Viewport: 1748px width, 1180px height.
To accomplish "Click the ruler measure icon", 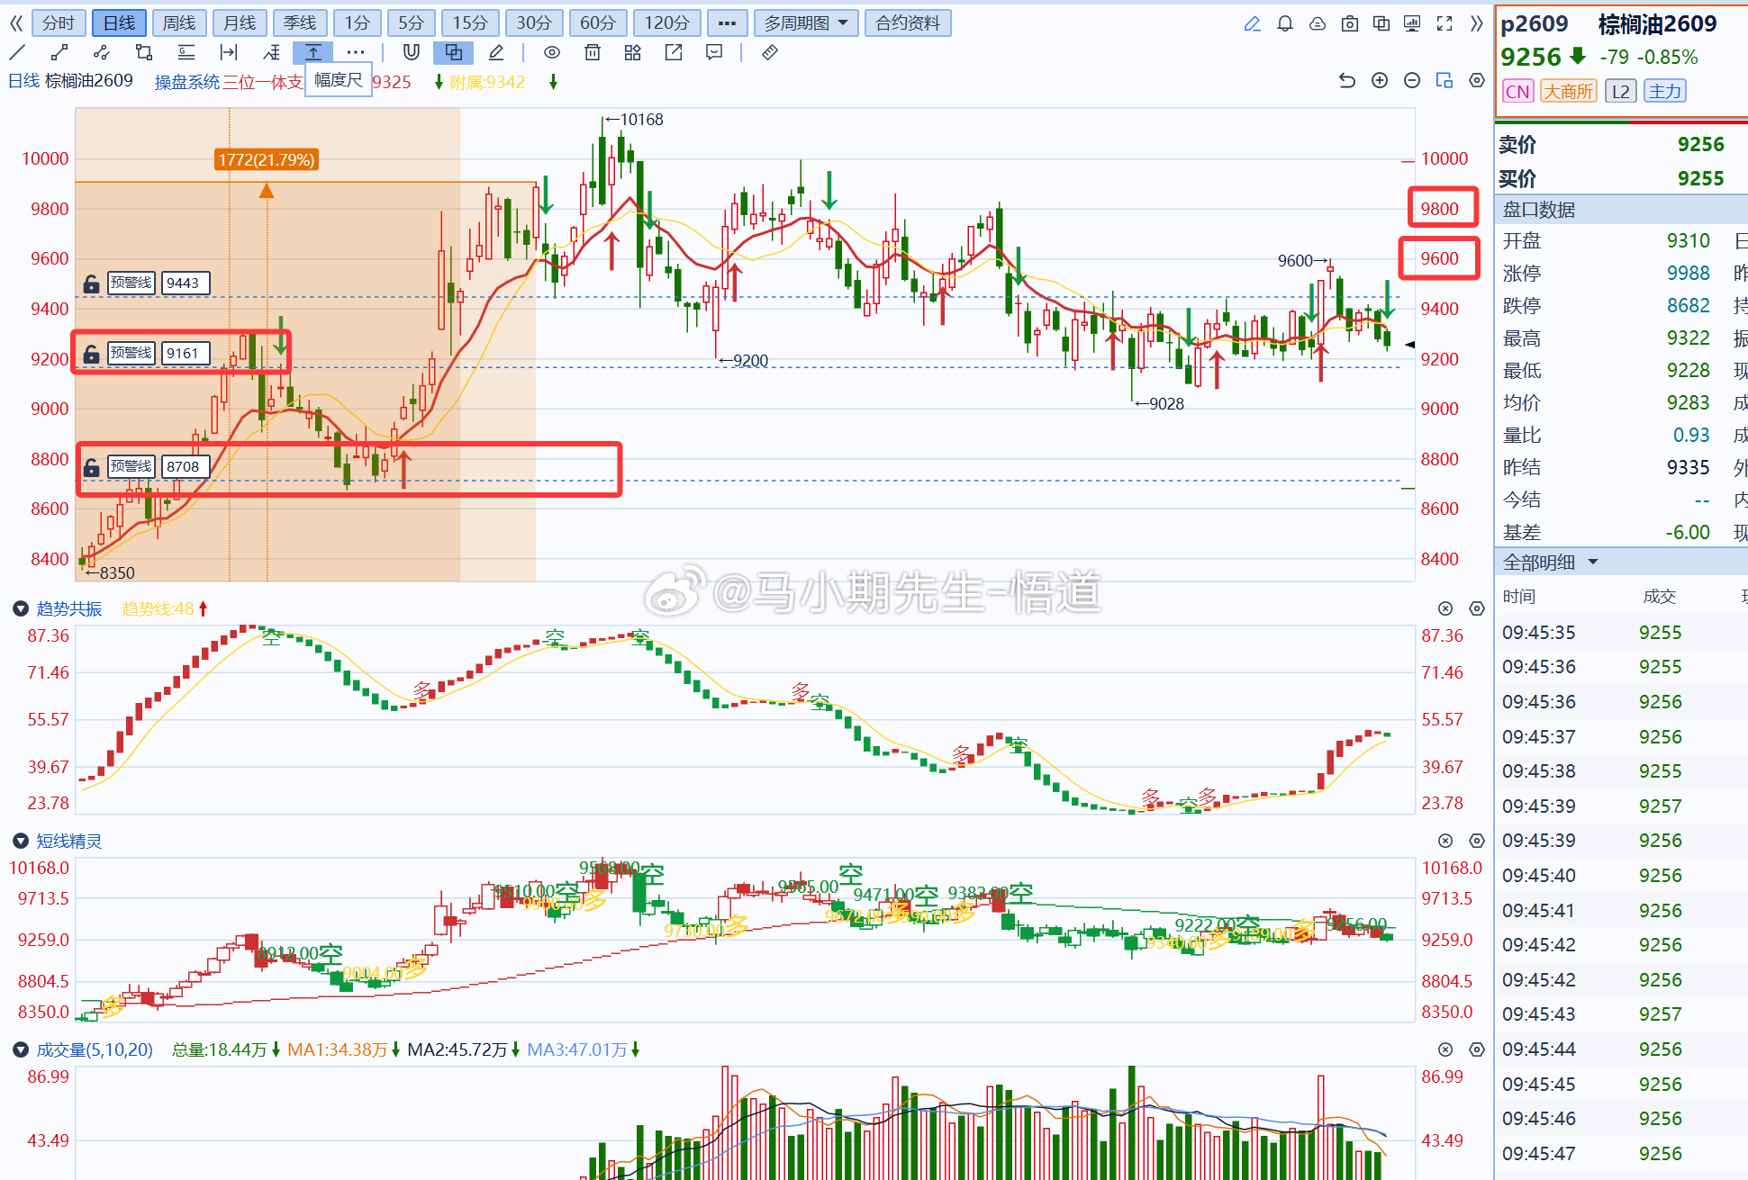I will coord(770,53).
